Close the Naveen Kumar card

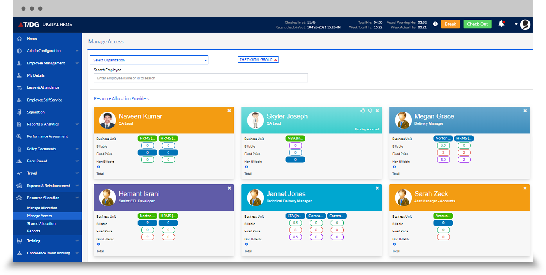click(x=229, y=111)
